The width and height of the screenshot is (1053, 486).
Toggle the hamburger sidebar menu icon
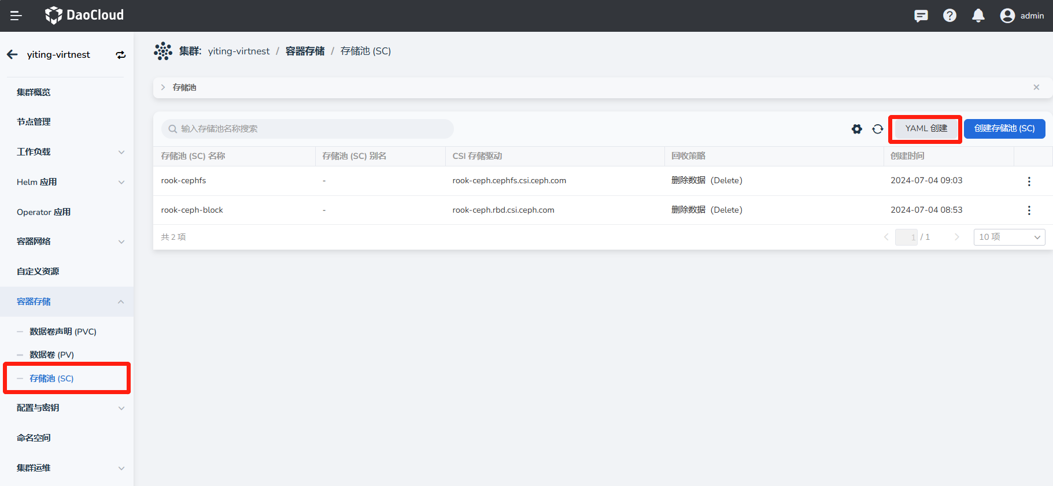16,16
